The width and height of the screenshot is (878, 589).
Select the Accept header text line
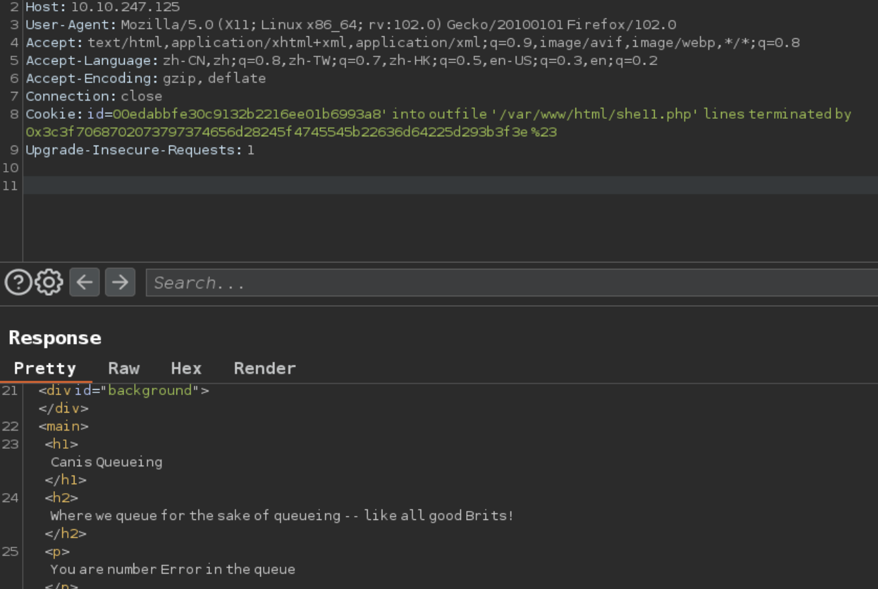point(413,43)
